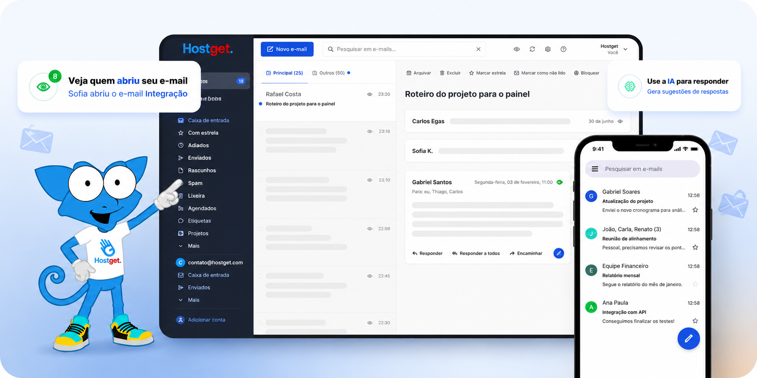Click the eye icon on the 22:59 email
This screenshot has width=757, height=378.
(x=370, y=228)
